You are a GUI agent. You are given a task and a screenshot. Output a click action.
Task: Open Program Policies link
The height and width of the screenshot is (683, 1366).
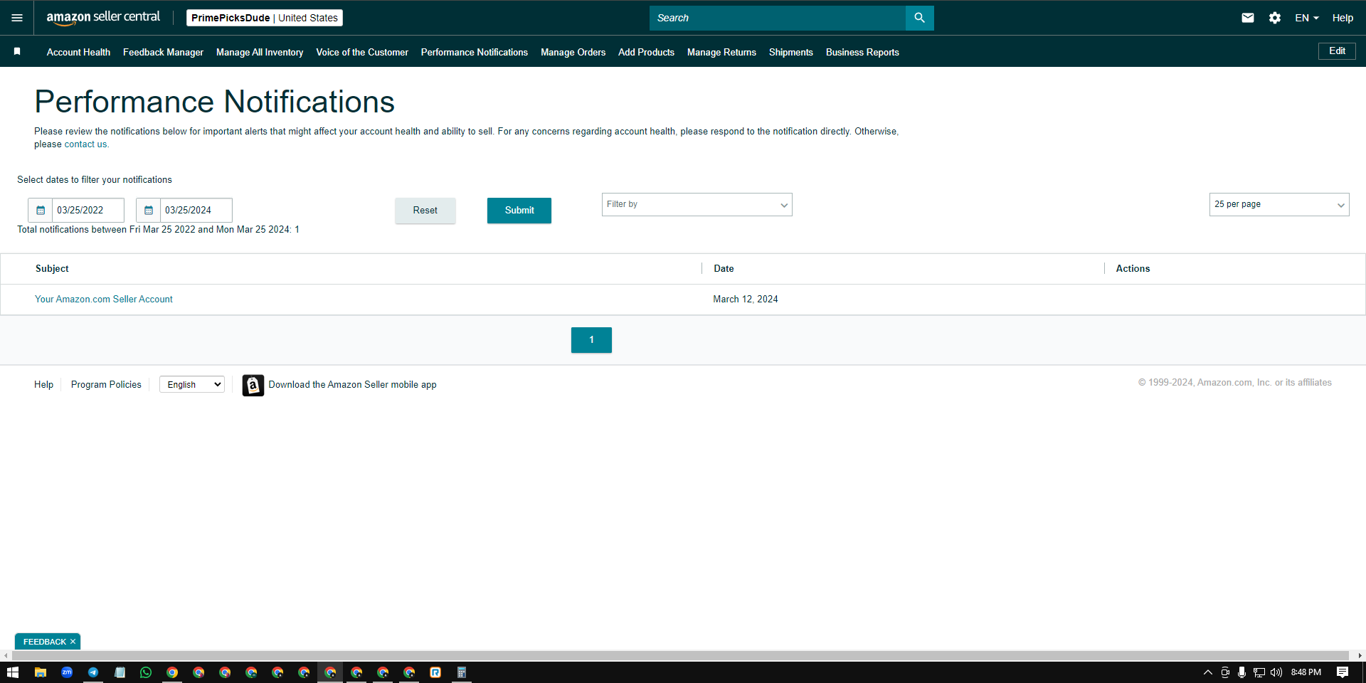click(x=106, y=385)
